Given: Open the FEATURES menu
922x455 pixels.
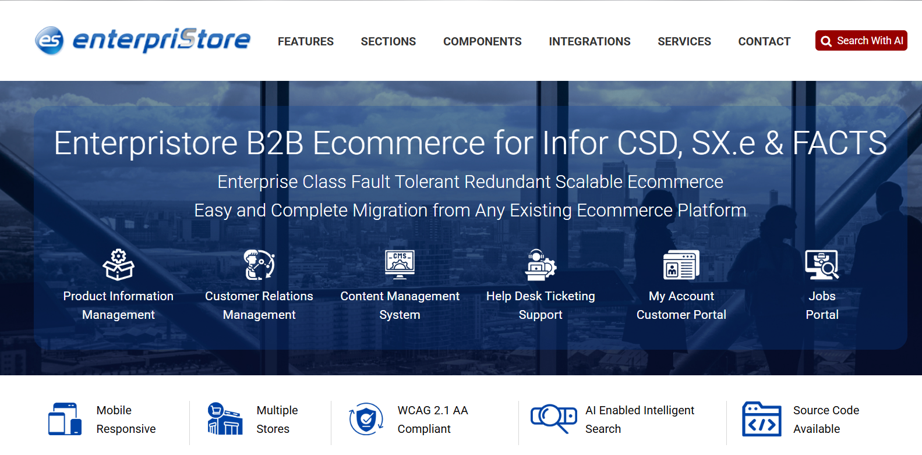Looking at the screenshot, I should [306, 41].
